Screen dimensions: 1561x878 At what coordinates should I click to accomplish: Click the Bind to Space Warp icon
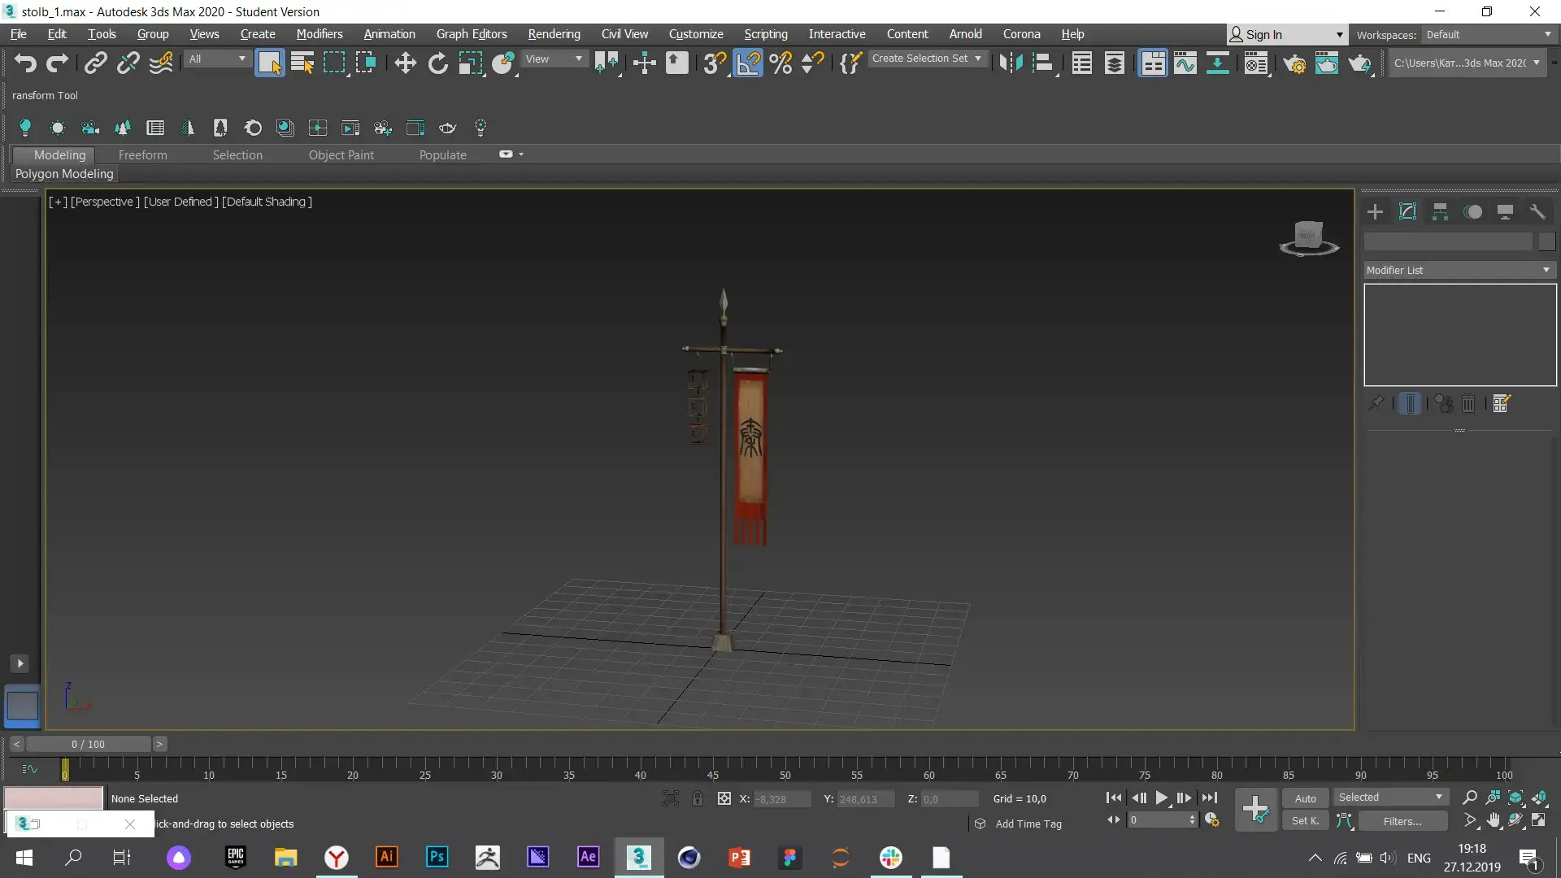point(161,63)
